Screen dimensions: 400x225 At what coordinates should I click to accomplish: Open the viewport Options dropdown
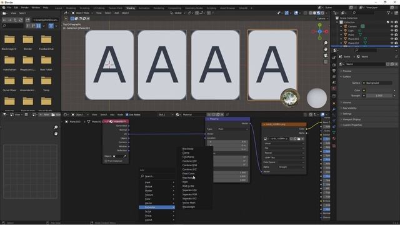tap(322, 19)
